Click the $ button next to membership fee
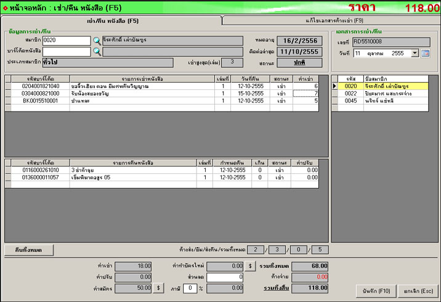Image resolution: width=441 pixels, height=302 pixels. 158,288
